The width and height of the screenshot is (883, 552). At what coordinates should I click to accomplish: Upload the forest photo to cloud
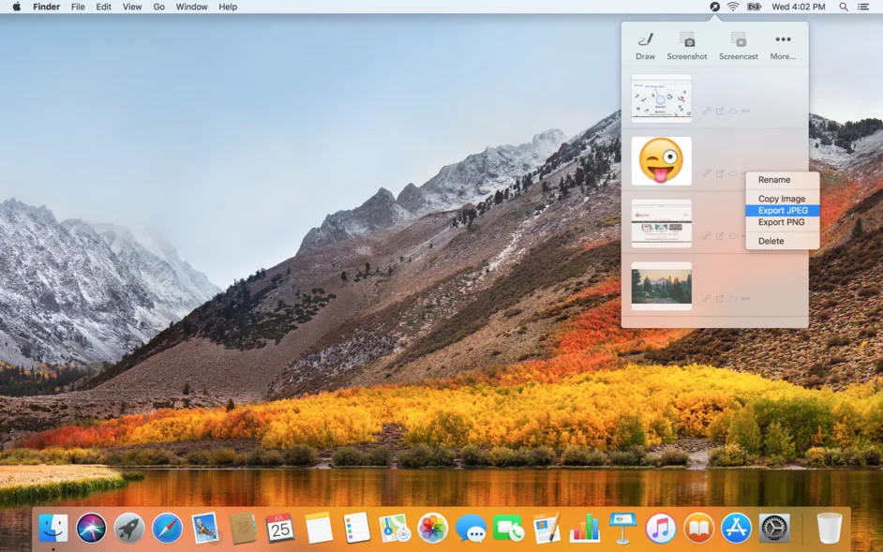pos(733,299)
